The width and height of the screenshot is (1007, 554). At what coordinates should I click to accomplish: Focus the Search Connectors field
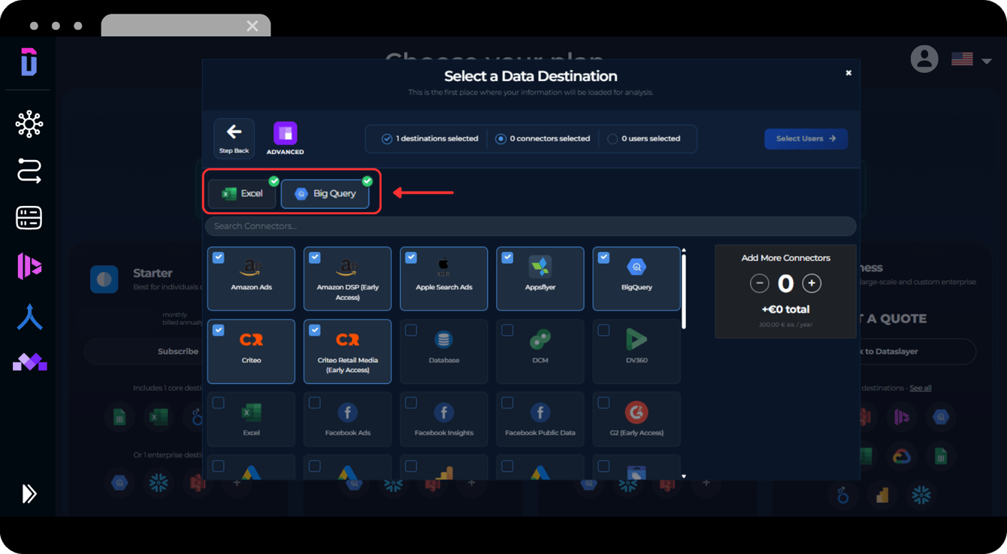pyautogui.click(x=531, y=226)
